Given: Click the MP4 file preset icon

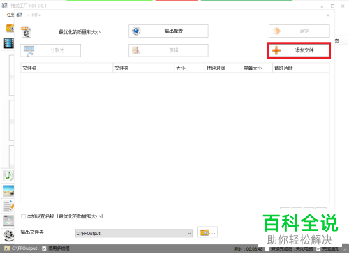Looking at the screenshot, I should [27, 32].
